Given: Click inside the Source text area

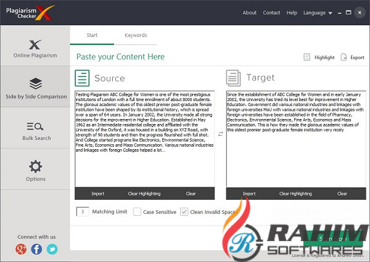Looking at the screenshot, I should coord(145,139).
